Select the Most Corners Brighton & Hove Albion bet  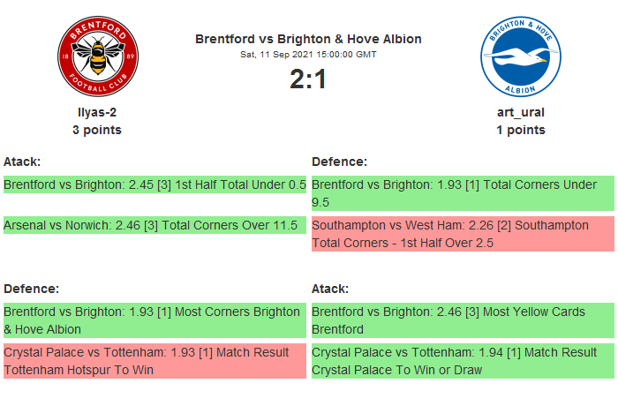coord(154,320)
